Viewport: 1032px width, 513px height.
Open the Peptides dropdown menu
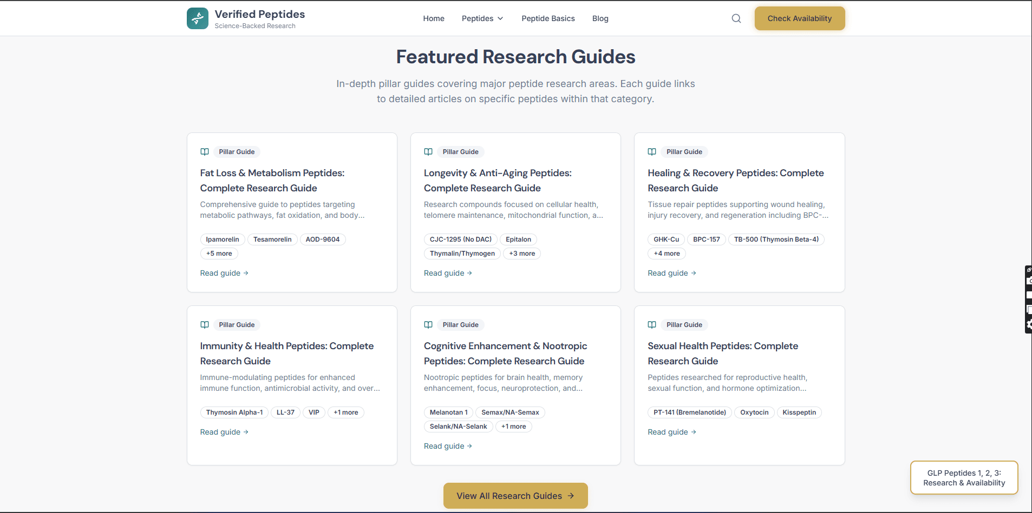[x=482, y=18]
